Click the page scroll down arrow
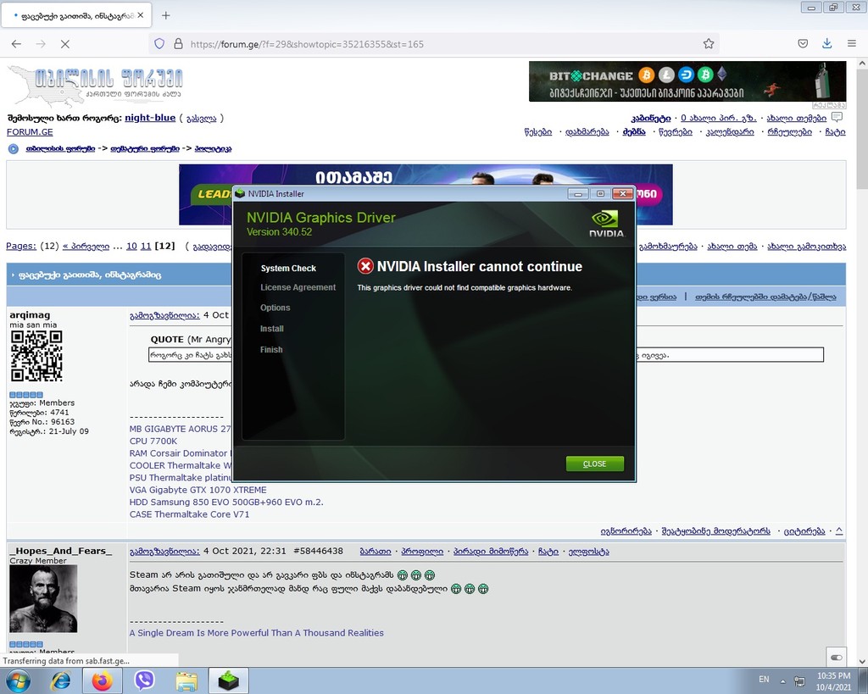 pos(862,661)
